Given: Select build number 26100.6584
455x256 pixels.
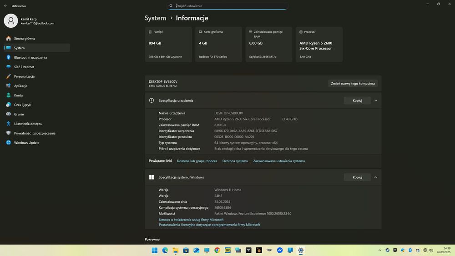Looking at the screenshot, I should 222,208.
